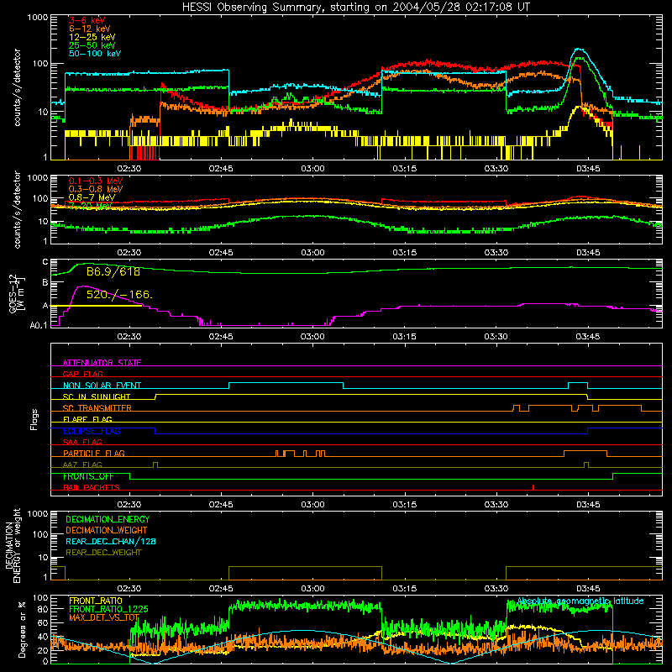Click the 'NON_SOLAR_EVENT' flag label
The width and height of the screenshot is (672, 672).
click(102, 386)
